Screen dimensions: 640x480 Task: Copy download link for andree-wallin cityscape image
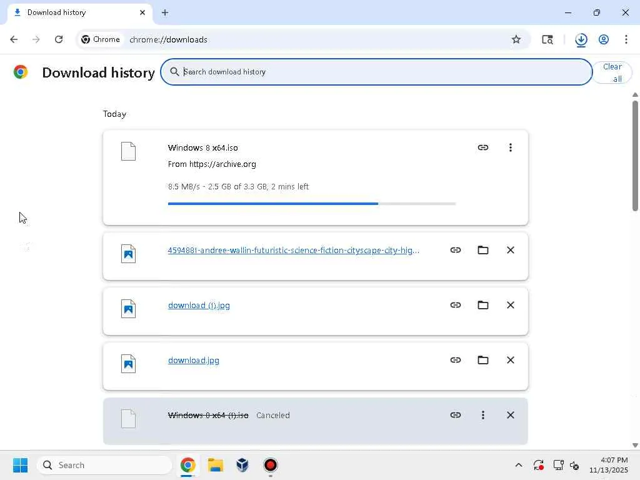pos(456,250)
